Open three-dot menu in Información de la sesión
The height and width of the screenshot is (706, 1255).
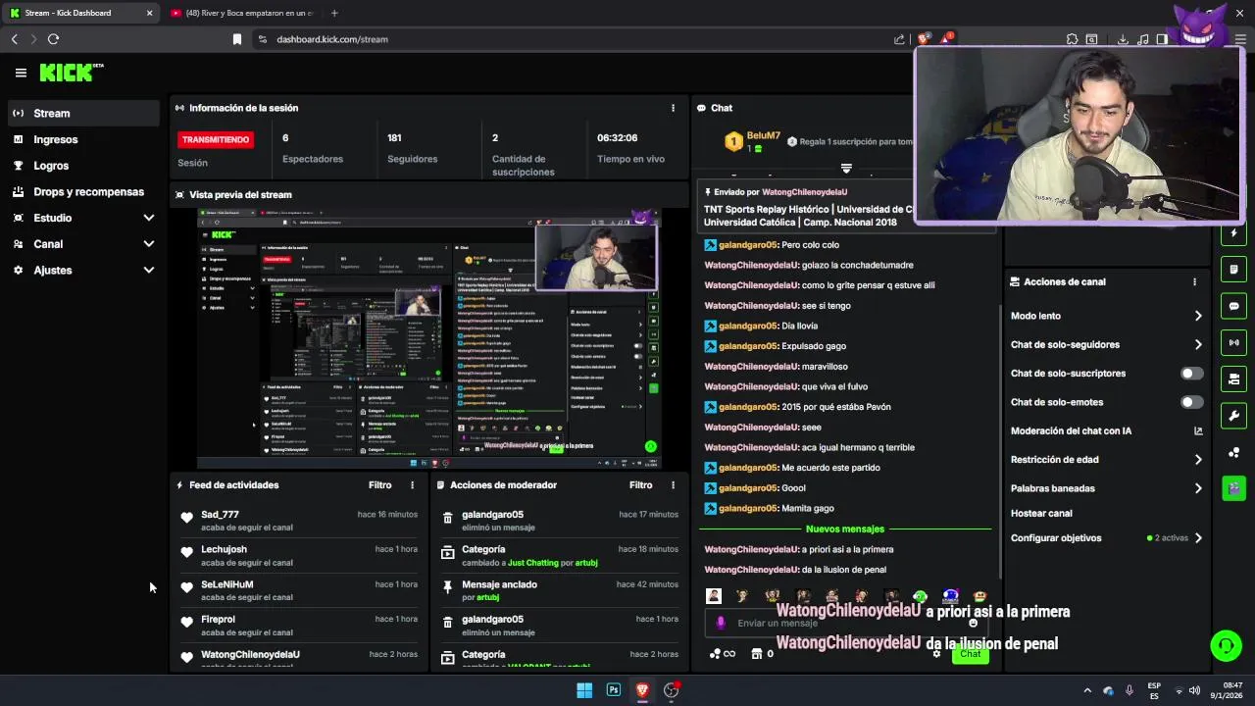[673, 108]
